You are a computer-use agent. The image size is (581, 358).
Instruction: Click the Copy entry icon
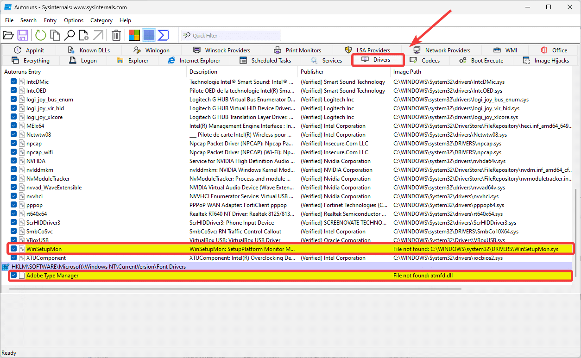(x=55, y=35)
